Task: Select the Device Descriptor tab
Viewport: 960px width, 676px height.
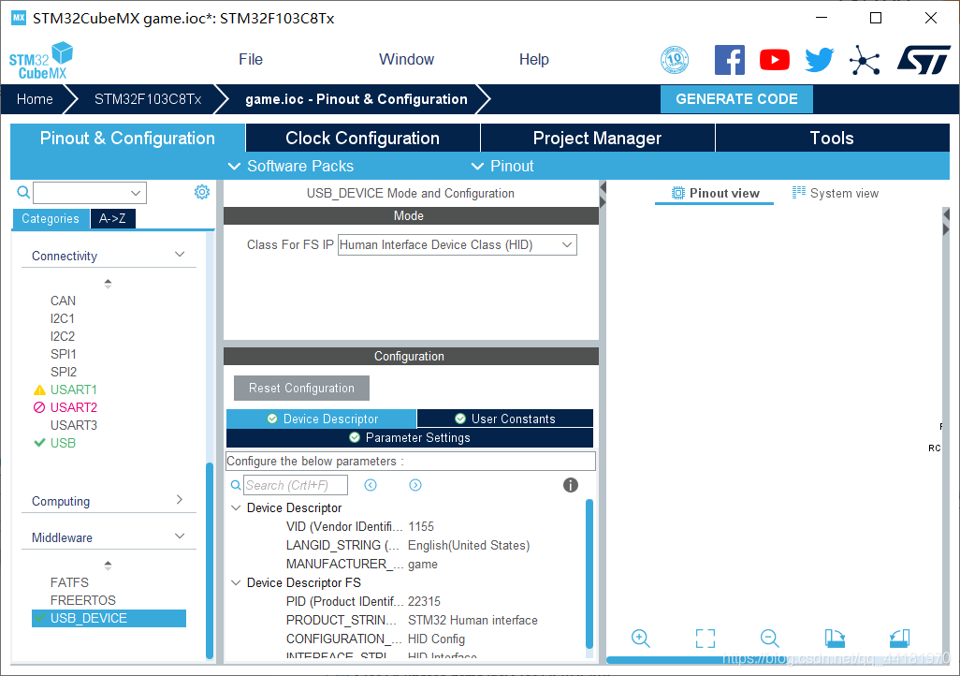Action: [x=322, y=419]
